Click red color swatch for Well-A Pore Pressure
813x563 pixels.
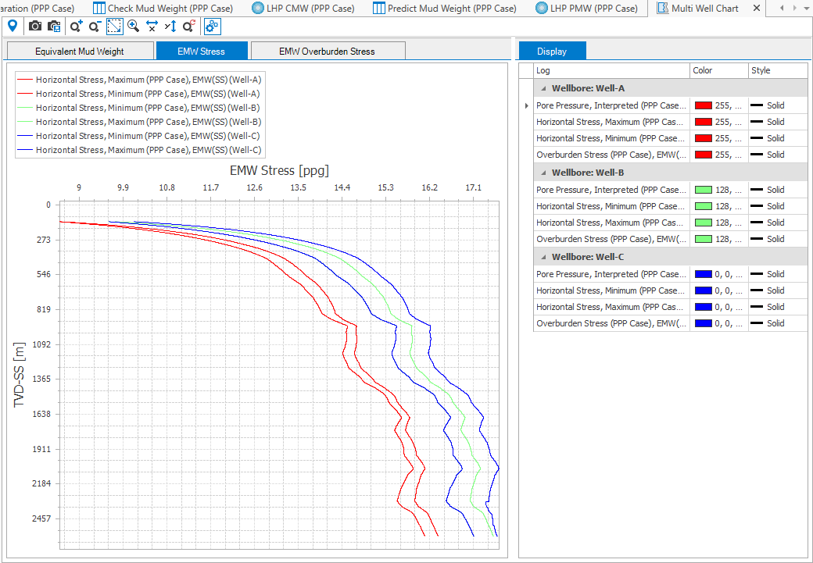[703, 105]
